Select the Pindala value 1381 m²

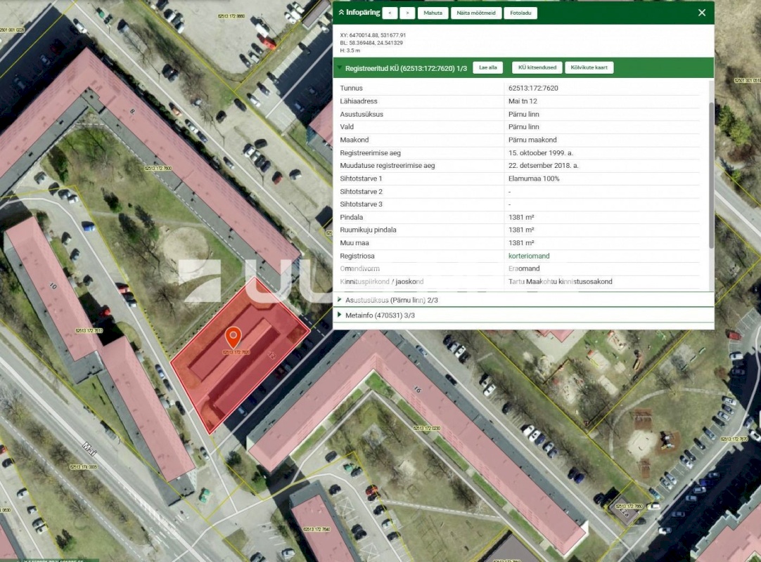(x=521, y=217)
